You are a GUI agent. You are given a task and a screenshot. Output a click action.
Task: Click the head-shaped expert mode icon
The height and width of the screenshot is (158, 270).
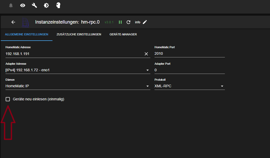[58, 5]
